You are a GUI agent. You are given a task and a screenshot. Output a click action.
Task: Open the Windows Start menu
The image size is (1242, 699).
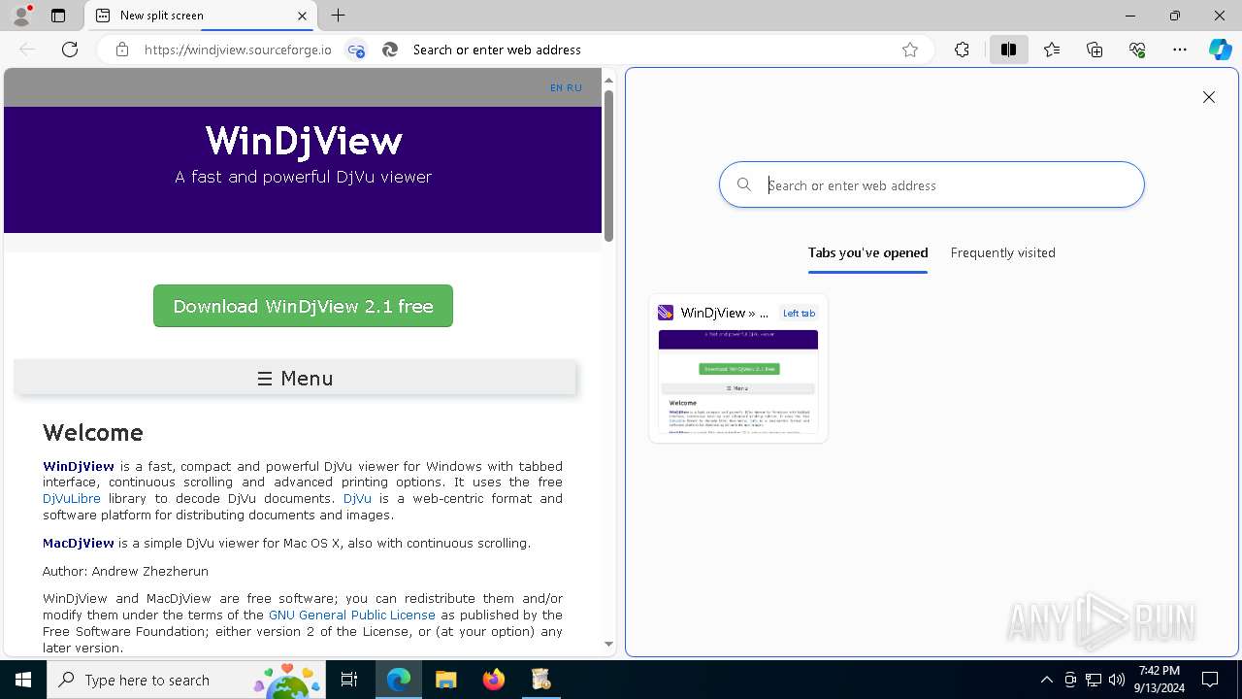pyautogui.click(x=23, y=680)
